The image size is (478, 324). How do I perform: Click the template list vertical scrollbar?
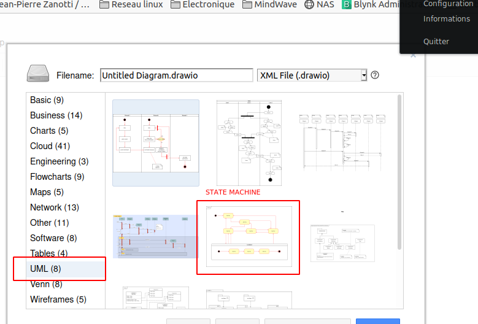[x=399, y=172]
